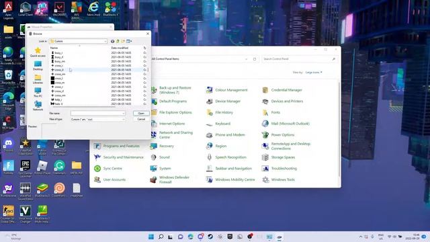Image resolution: width=430 pixels, height=242 pixels.
Task: Open File Explorer Options link
Action: [175, 112]
